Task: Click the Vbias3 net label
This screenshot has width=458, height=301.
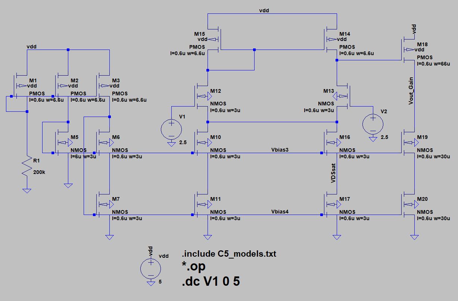Action: point(280,149)
